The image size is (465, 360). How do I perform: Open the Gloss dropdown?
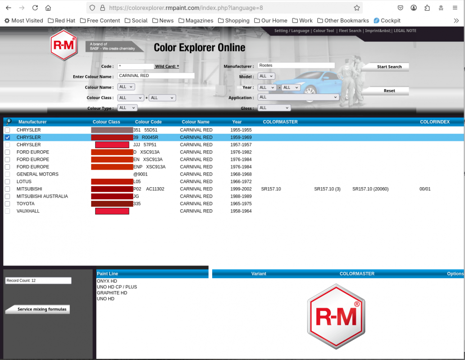click(274, 108)
